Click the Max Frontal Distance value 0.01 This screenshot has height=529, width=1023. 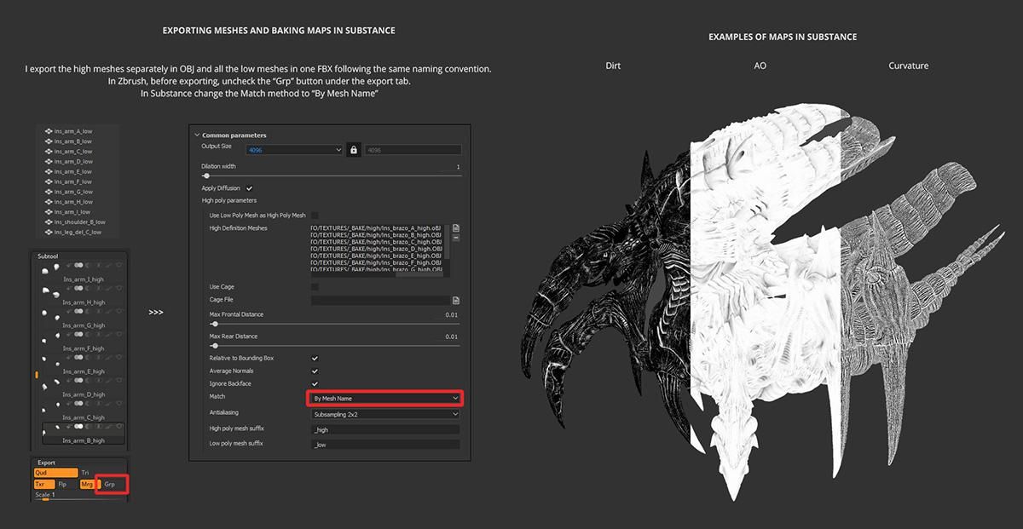point(452,315)
